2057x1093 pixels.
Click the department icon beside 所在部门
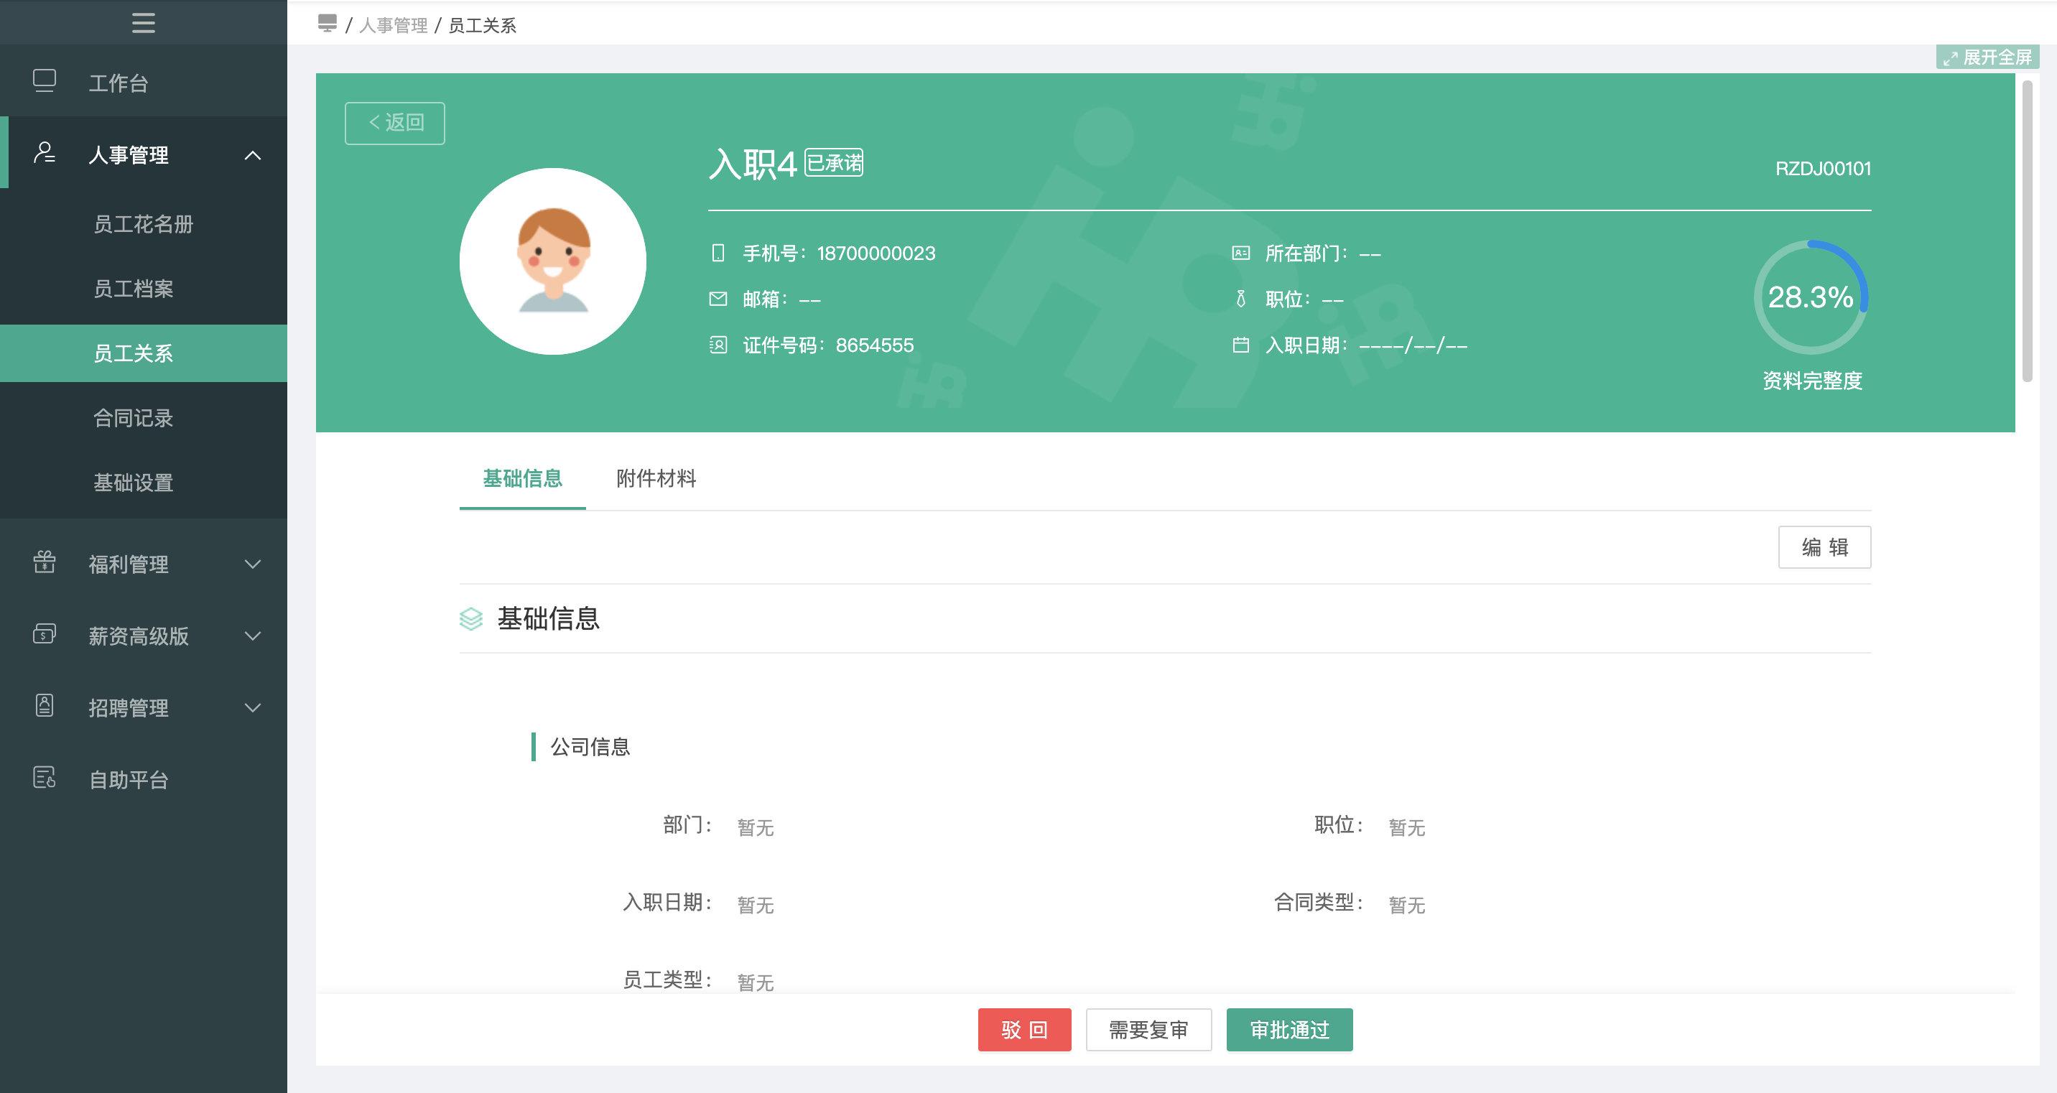(1241, 253)
